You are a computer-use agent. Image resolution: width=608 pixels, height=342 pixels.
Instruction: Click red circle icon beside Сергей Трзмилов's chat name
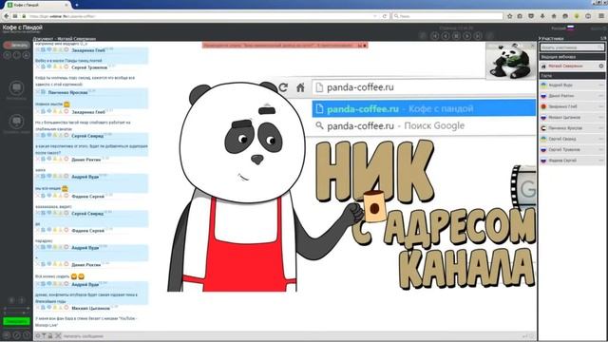[66, 67]
